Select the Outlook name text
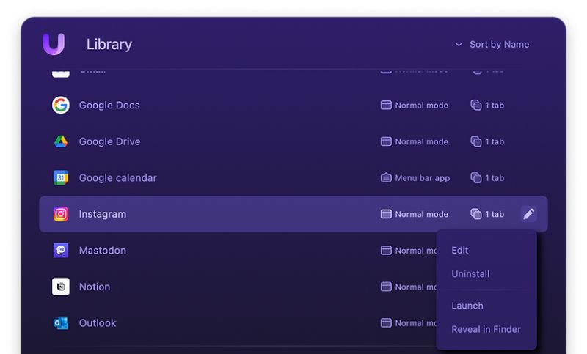This screenshot has height=354, width=587. coord(98,323)
